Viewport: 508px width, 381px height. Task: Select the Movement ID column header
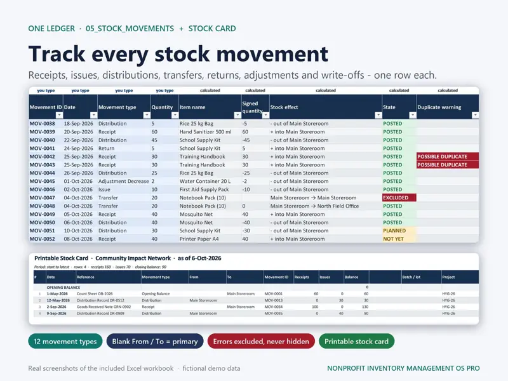[x=46, y=107]
